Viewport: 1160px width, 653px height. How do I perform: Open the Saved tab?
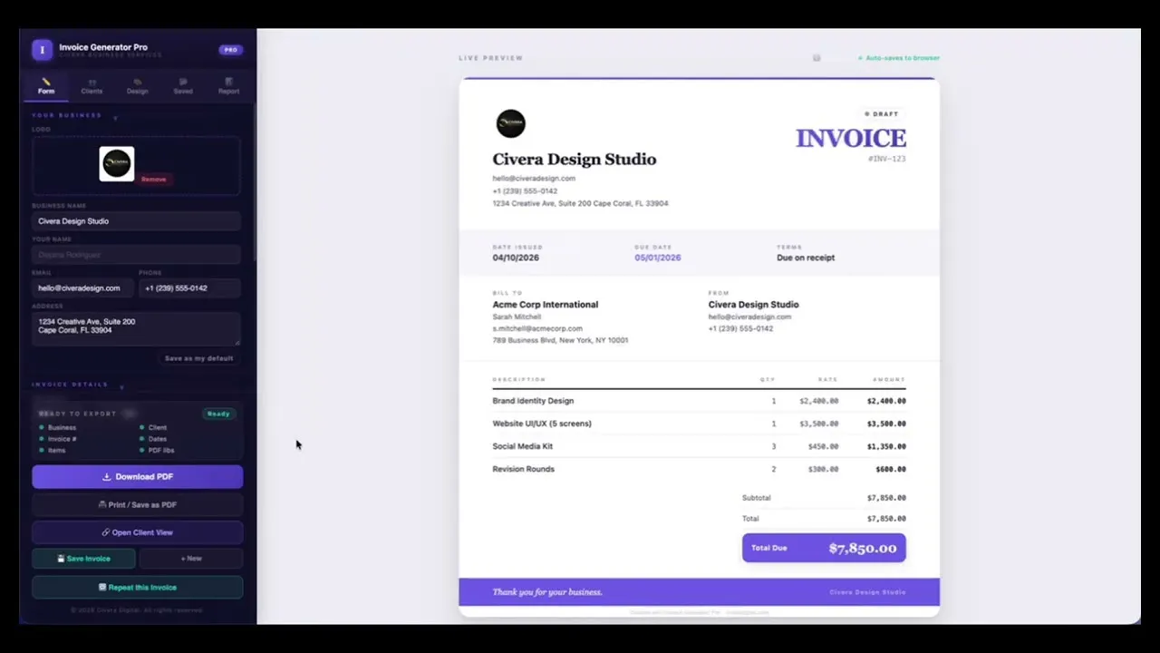183,87
